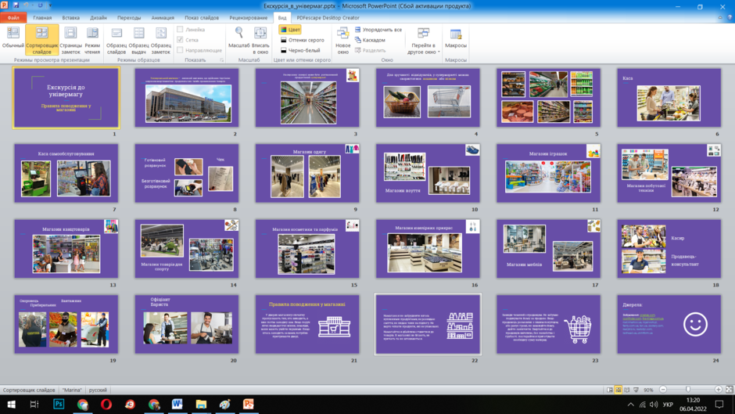Select Оттенки серого grayscale mode
The image size is (735, 414).
click(x=303, y=40)
